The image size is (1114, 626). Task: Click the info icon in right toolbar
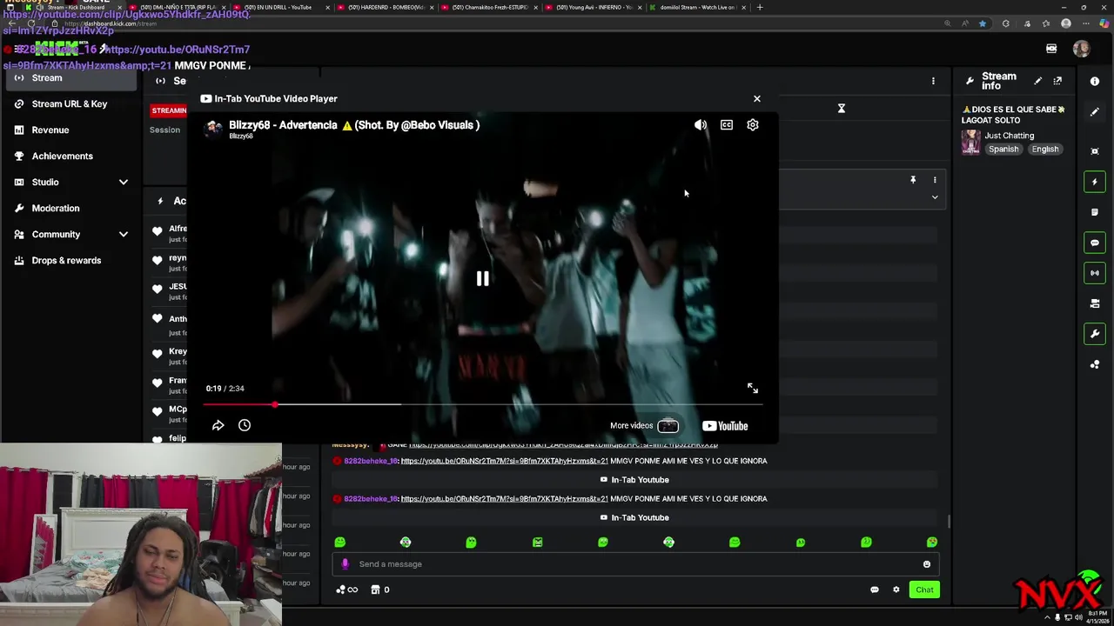(x=1095, y=81)
